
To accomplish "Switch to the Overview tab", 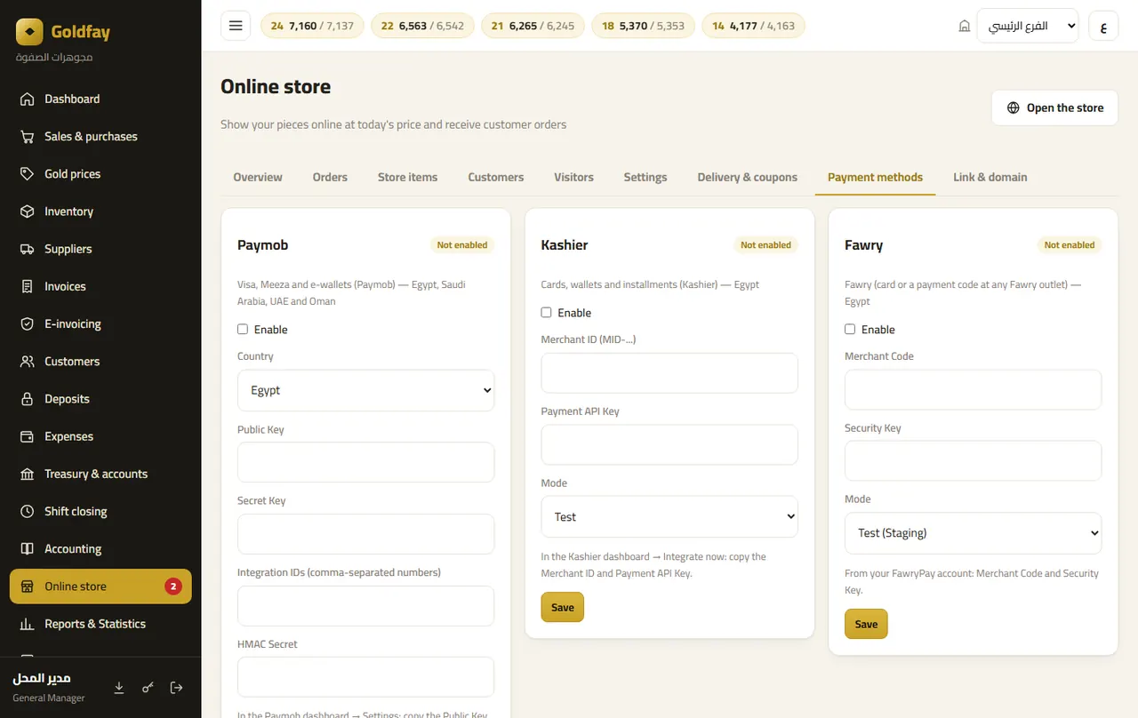I will [x=258, y=177].
